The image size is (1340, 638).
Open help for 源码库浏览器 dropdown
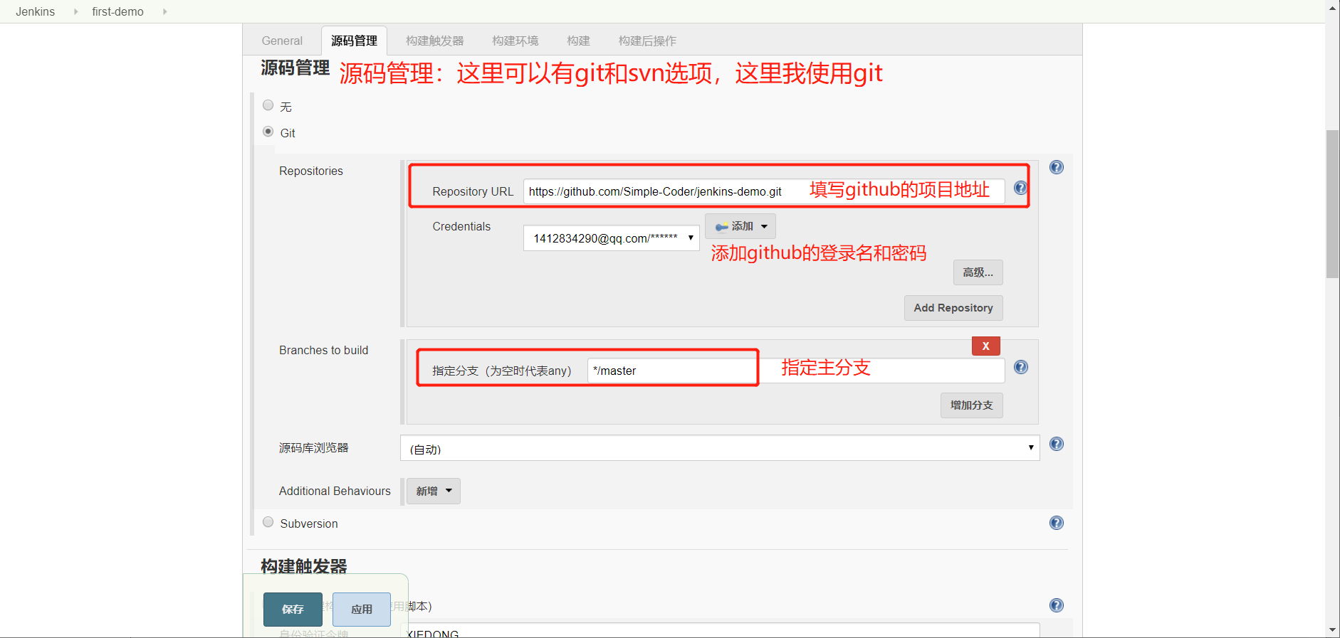1057,444
